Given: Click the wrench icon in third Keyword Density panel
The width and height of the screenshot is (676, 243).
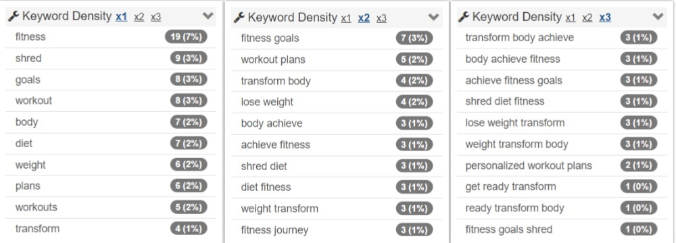Looking at the screenshot, I should (x=464, y=18).
